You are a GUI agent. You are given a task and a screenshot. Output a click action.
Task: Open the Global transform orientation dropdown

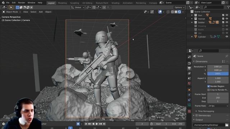click(78, 7)
